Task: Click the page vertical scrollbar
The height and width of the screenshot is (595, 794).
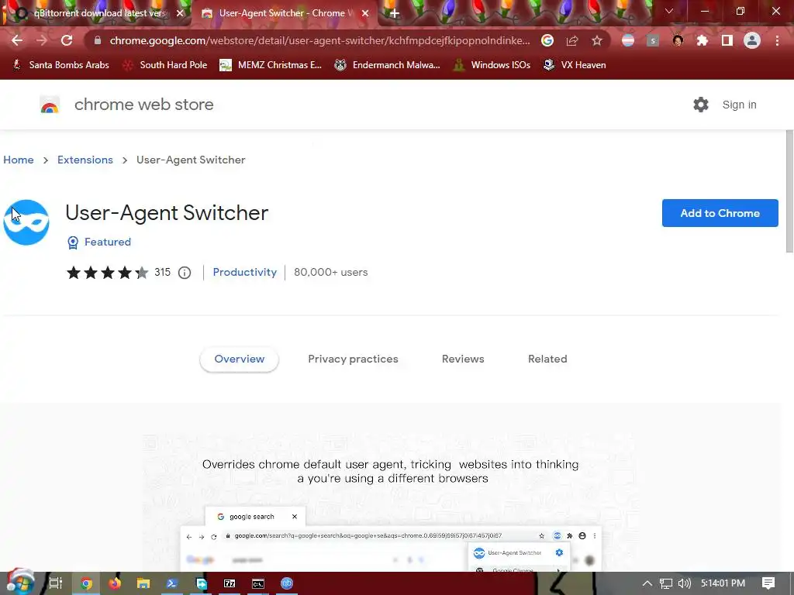Action: coord(789,191)
